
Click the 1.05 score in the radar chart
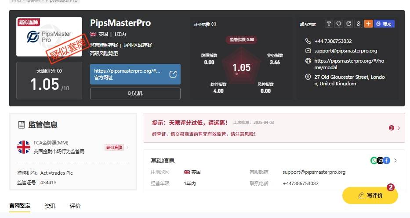tap(242, 68)
